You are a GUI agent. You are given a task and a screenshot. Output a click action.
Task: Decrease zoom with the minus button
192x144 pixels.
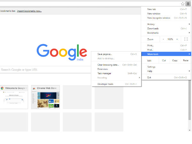(x=163, y=39)
